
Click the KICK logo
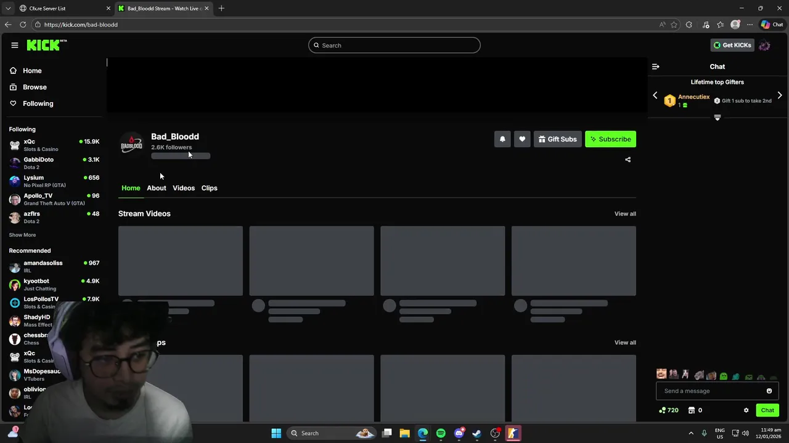point(46,45)
